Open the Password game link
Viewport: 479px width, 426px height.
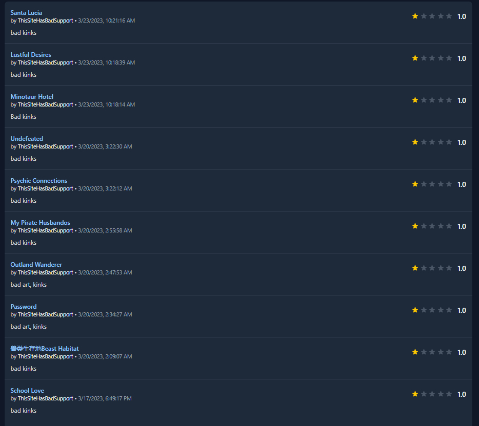point(24,307)
